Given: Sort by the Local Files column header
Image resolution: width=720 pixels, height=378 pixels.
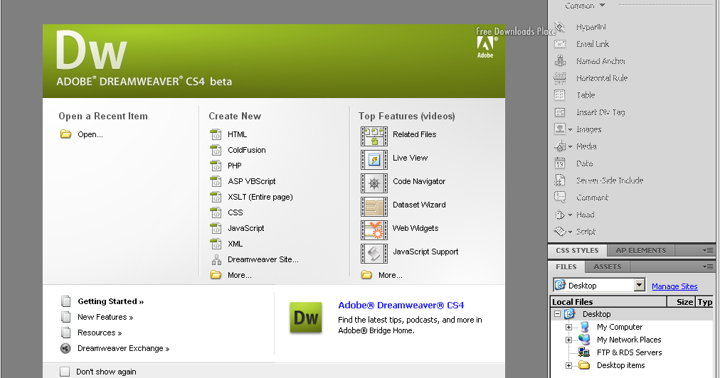Looking at the screenshot, I should [x=608, y=302].
